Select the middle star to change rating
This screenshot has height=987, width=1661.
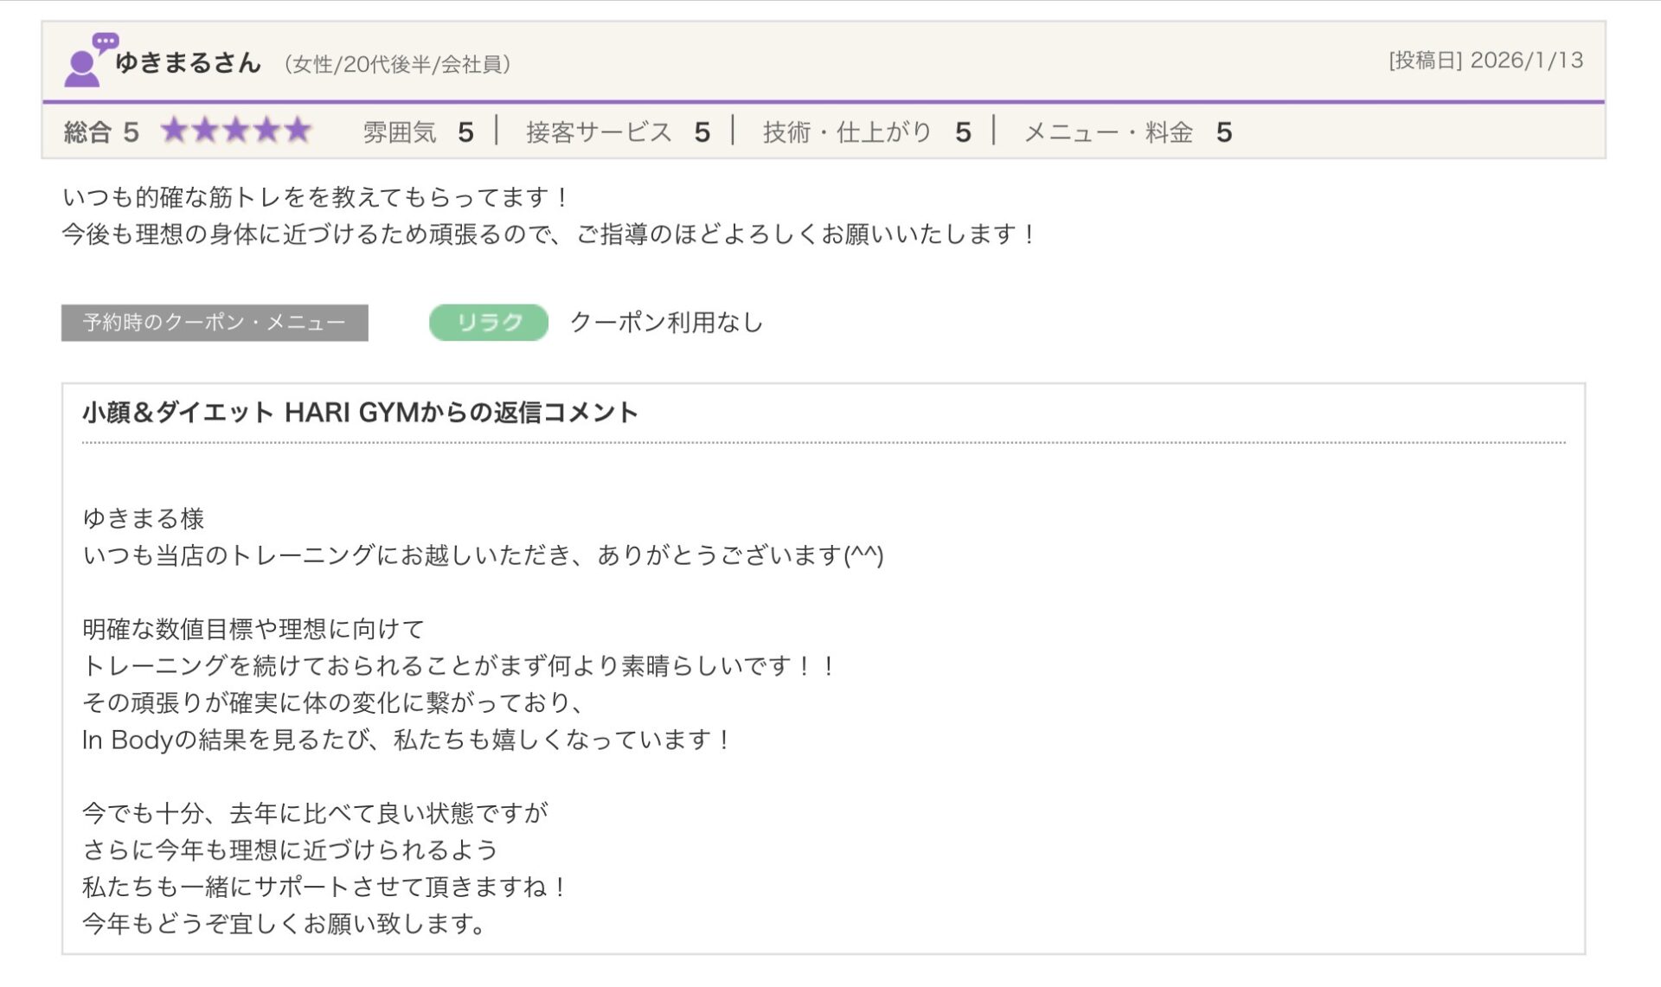point(236,131)
